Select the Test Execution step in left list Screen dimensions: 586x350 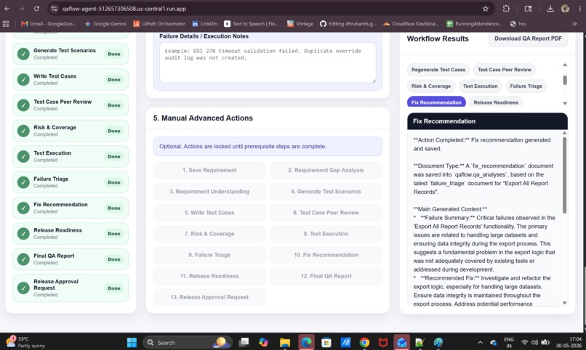pos(71,156)
